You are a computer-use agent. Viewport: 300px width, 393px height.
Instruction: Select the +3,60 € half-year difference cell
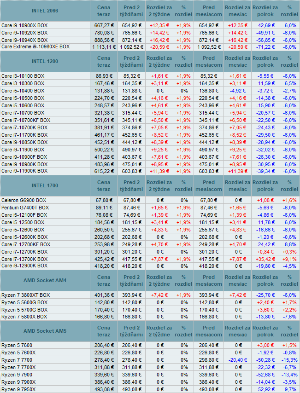265,310
